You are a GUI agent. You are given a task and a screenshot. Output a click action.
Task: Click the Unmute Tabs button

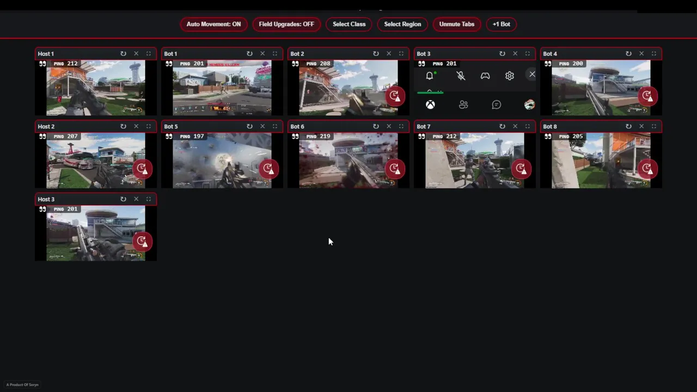coord(457,24)
